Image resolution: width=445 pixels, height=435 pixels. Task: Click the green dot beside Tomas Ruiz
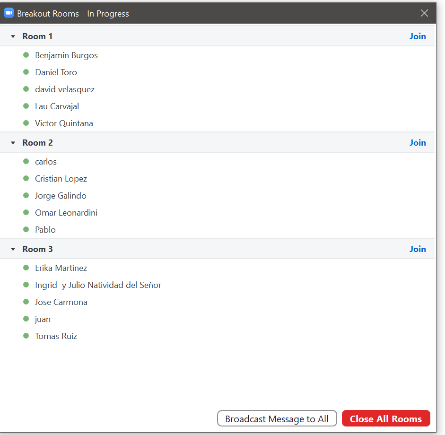coord(26,336)
